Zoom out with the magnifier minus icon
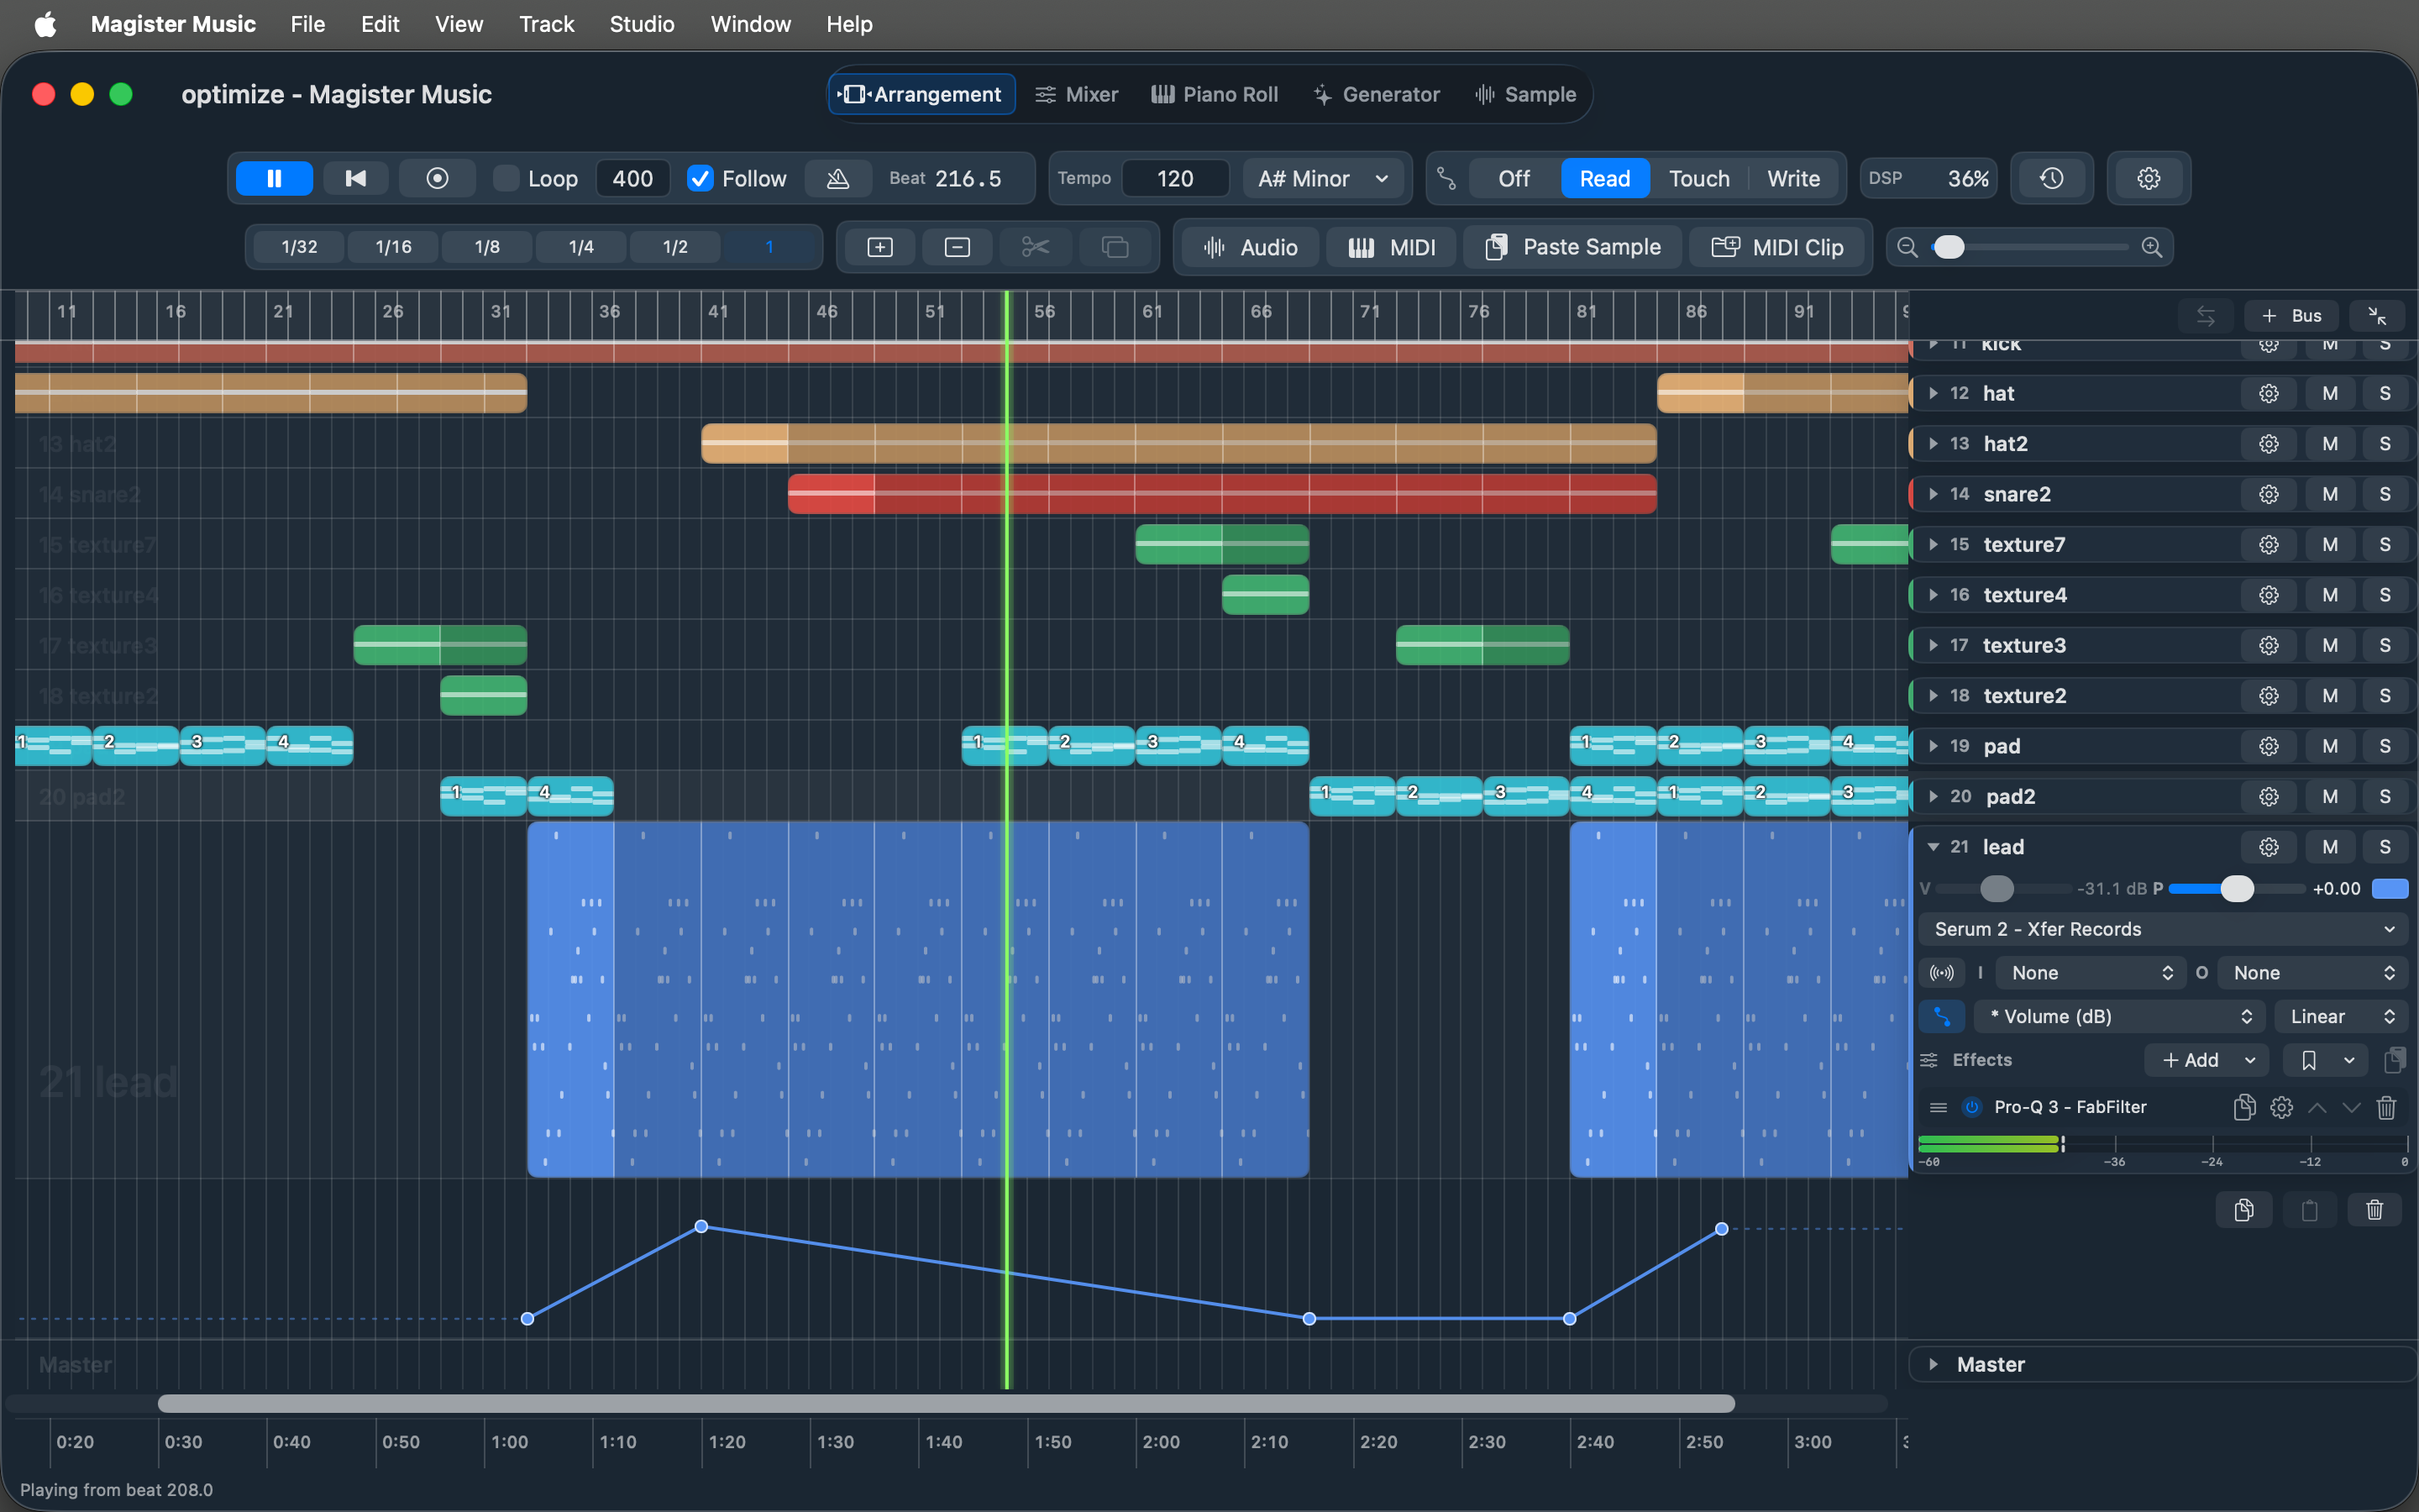This screenshot has height=1512, width=2419. pos(1907,247)
